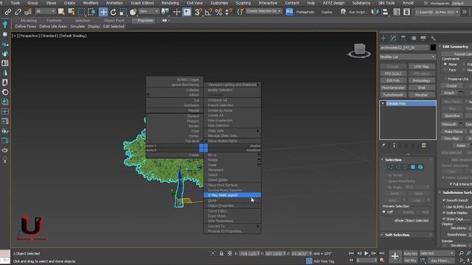The width and height of the screenshot is (472, 265).
Task: Select the Face constraint radio button
Action: tap(445, 70)
